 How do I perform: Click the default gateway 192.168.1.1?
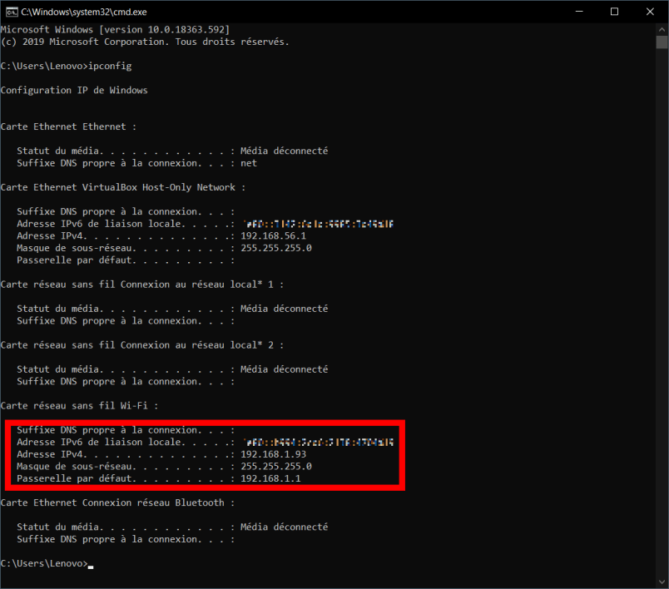click(x=270, y=478)
